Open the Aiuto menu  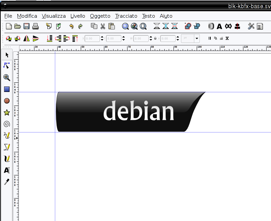tap(166, 16)
